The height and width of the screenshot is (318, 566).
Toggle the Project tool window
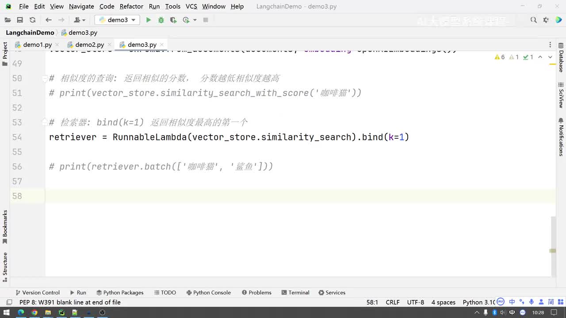coord(5,54)
